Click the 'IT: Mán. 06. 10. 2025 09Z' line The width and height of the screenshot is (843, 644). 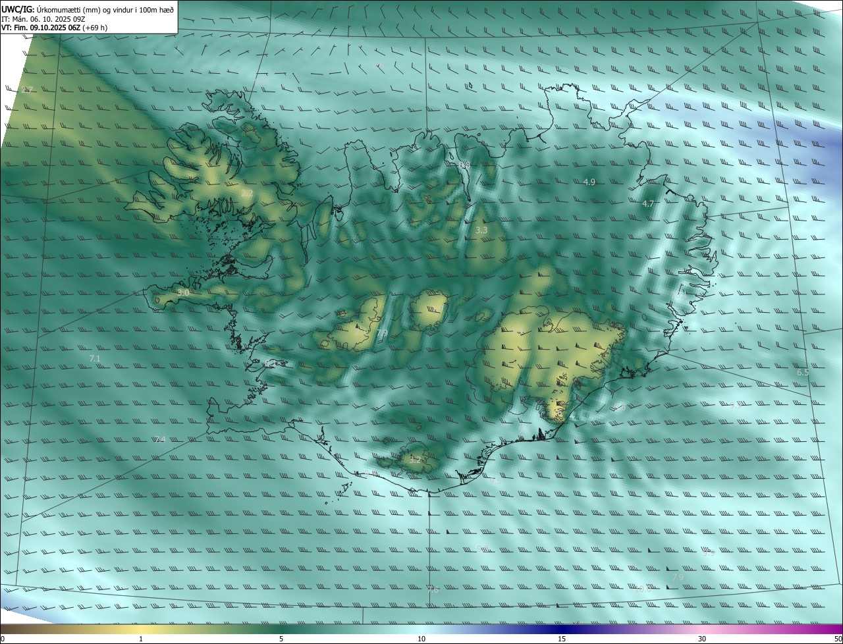point(43,19)
